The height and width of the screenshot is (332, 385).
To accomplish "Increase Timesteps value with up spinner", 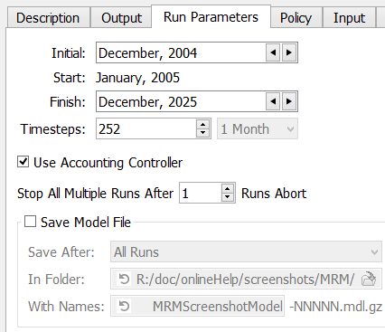I will point(202,125).
